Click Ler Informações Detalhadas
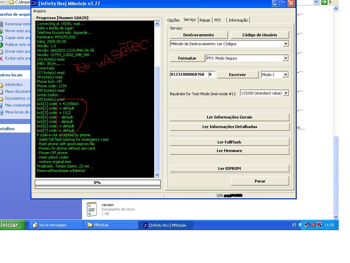The width and height of the screenshot is (350, 263). (x=229, y=127)
